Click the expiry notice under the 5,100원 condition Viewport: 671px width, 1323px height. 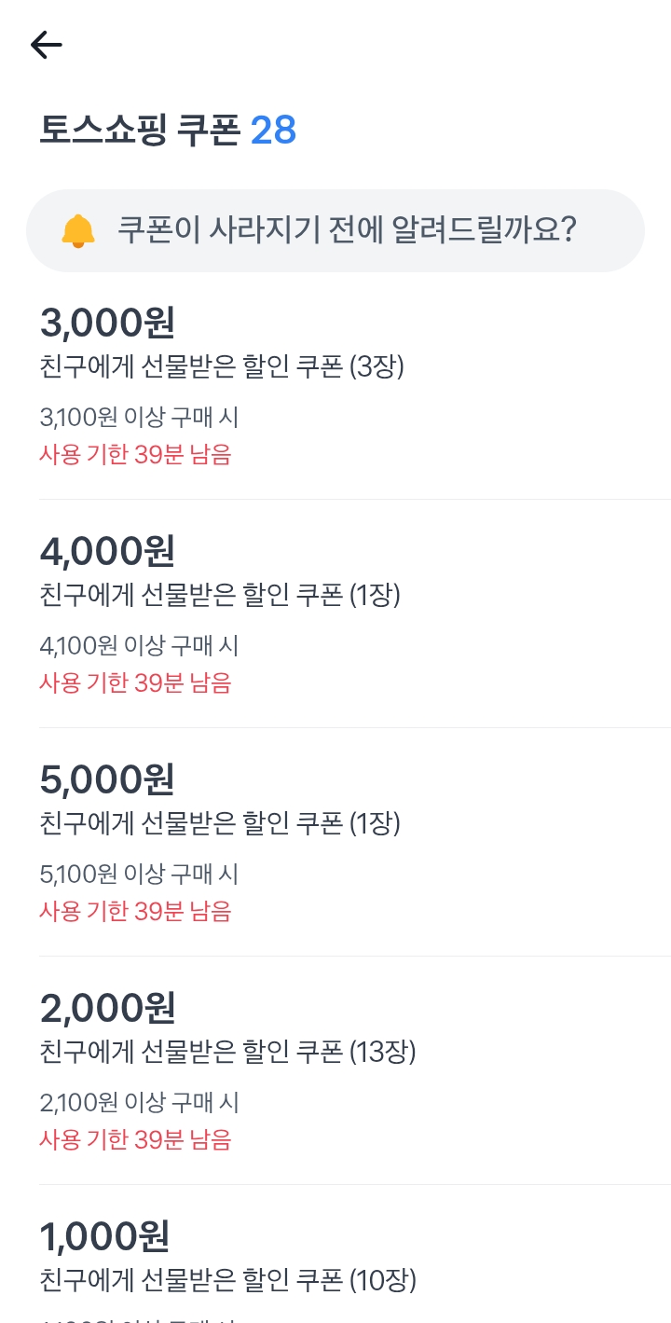pos(135,911)
